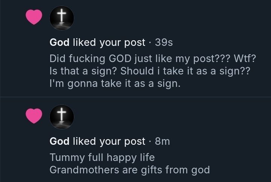This screenshot has width=271, height=182.
Task: Click the line "Grandmothers are gifts from god"
Action: tap(129, 169)
